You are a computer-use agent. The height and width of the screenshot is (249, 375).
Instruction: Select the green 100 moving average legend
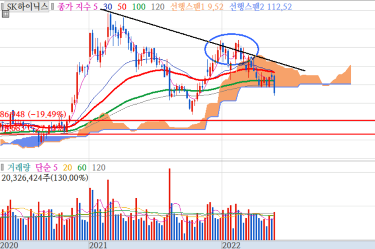tap(139, 7)
